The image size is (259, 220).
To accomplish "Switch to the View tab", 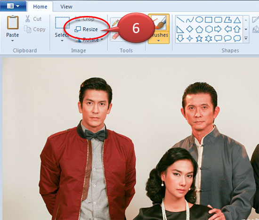I will click(66, 7).
